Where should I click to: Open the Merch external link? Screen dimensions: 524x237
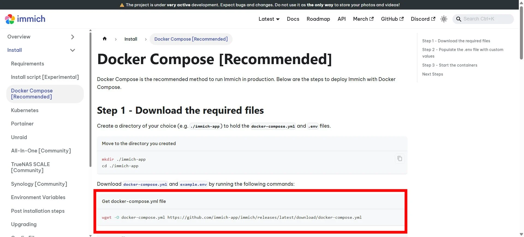(x=363, y=19)
